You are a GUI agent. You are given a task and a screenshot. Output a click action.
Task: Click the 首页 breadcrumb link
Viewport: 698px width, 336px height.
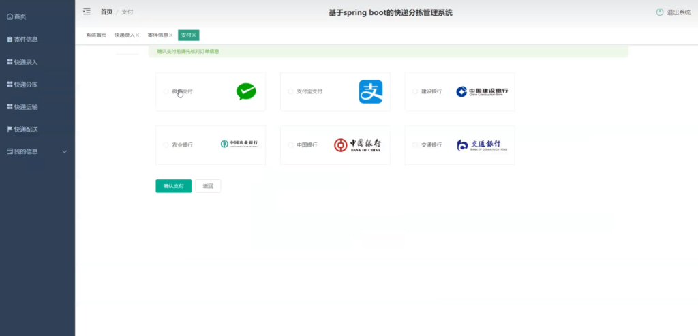click(106, 12)
